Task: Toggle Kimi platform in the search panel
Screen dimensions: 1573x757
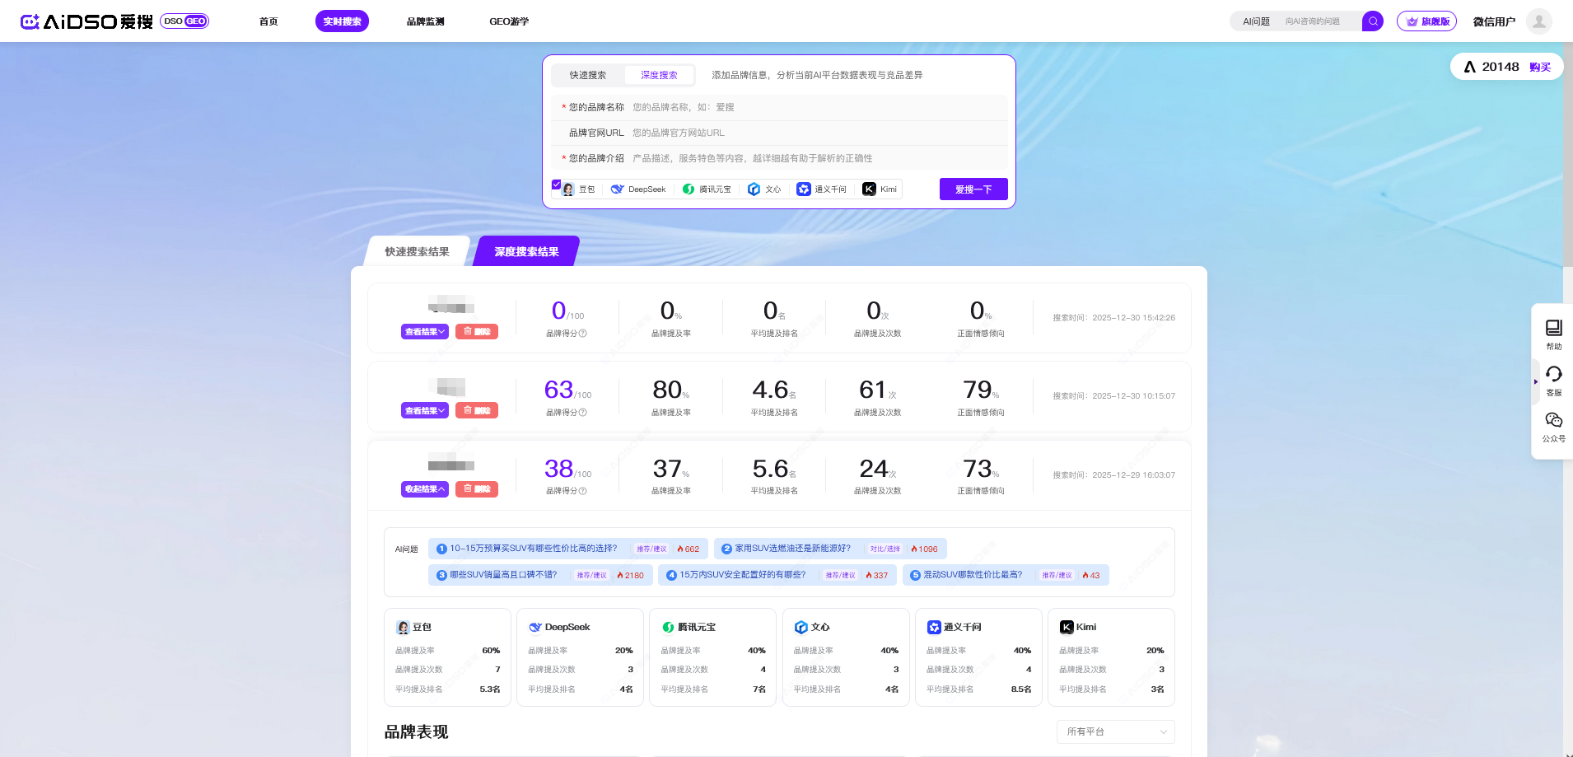Action: tap(880, 189)
